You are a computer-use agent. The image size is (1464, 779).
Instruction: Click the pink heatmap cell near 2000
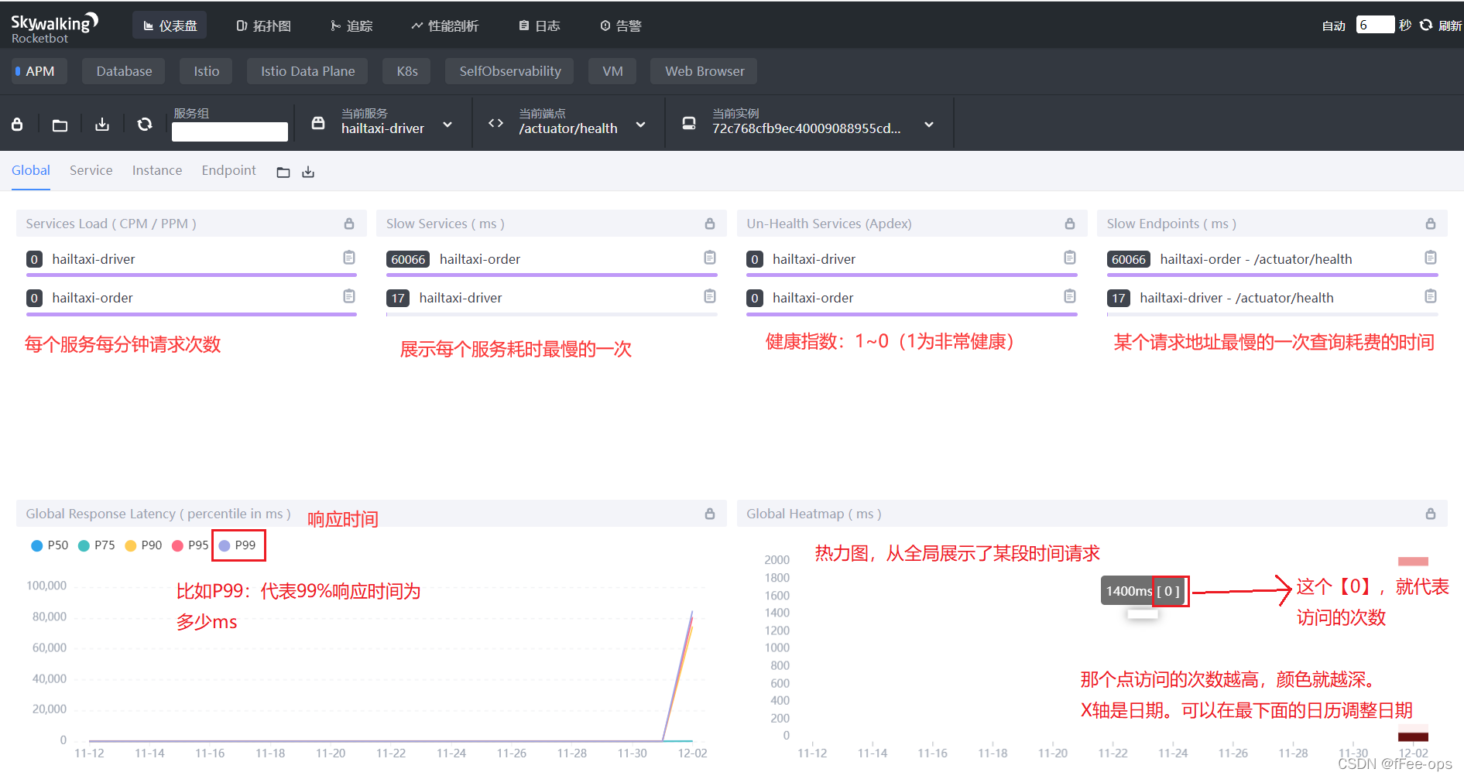coord(1413,562)
